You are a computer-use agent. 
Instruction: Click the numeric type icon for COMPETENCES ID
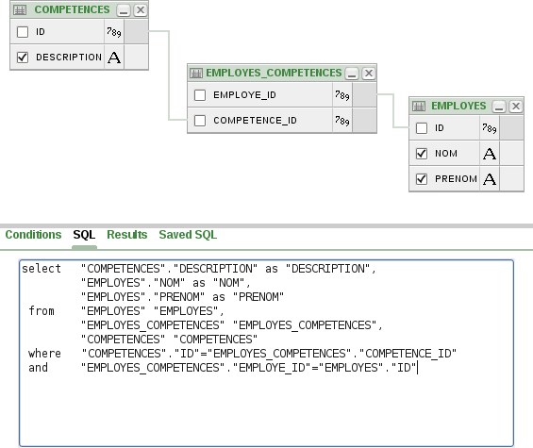114,32
